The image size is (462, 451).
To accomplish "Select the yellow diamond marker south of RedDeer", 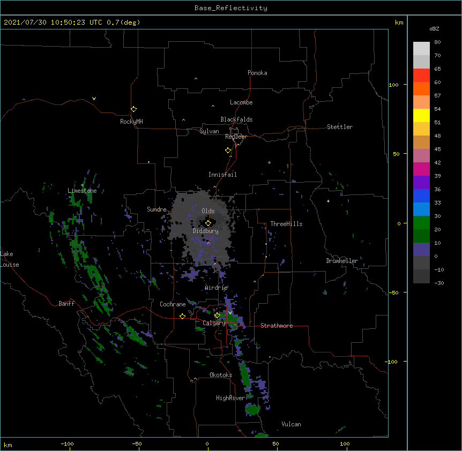I will point(228,151).
